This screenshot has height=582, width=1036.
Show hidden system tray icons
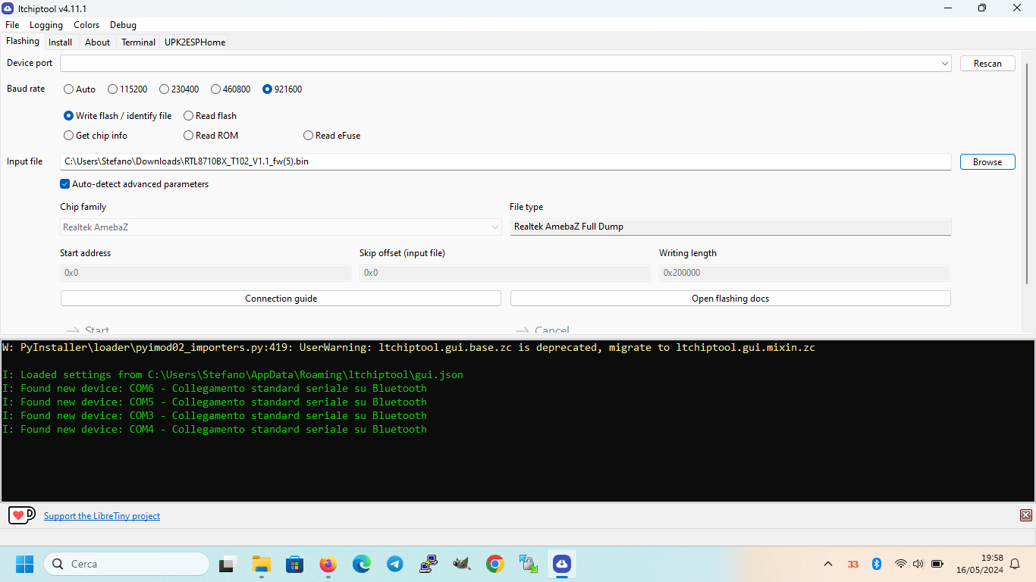point(828,564)
